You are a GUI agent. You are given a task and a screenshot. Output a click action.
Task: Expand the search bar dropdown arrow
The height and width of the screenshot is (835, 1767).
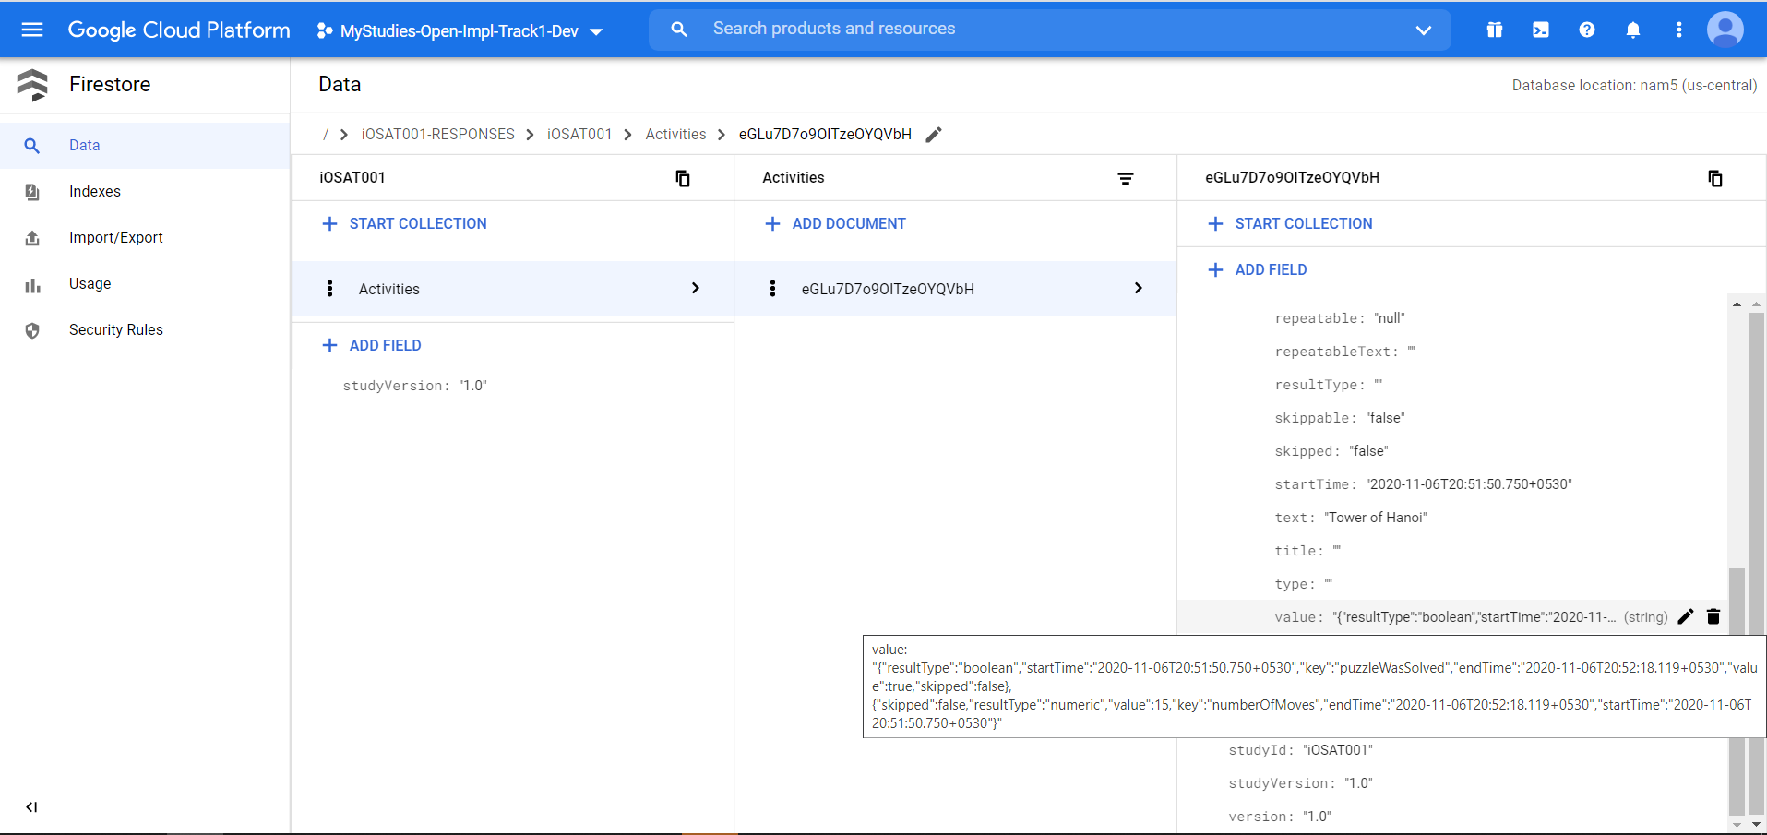coord(1424,30)
